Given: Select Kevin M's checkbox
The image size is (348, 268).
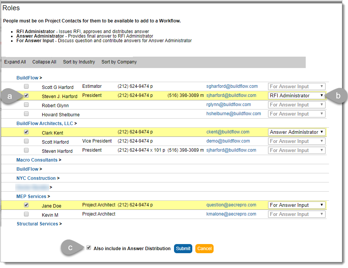Looking at the screenshot, I should pos(26,214).
